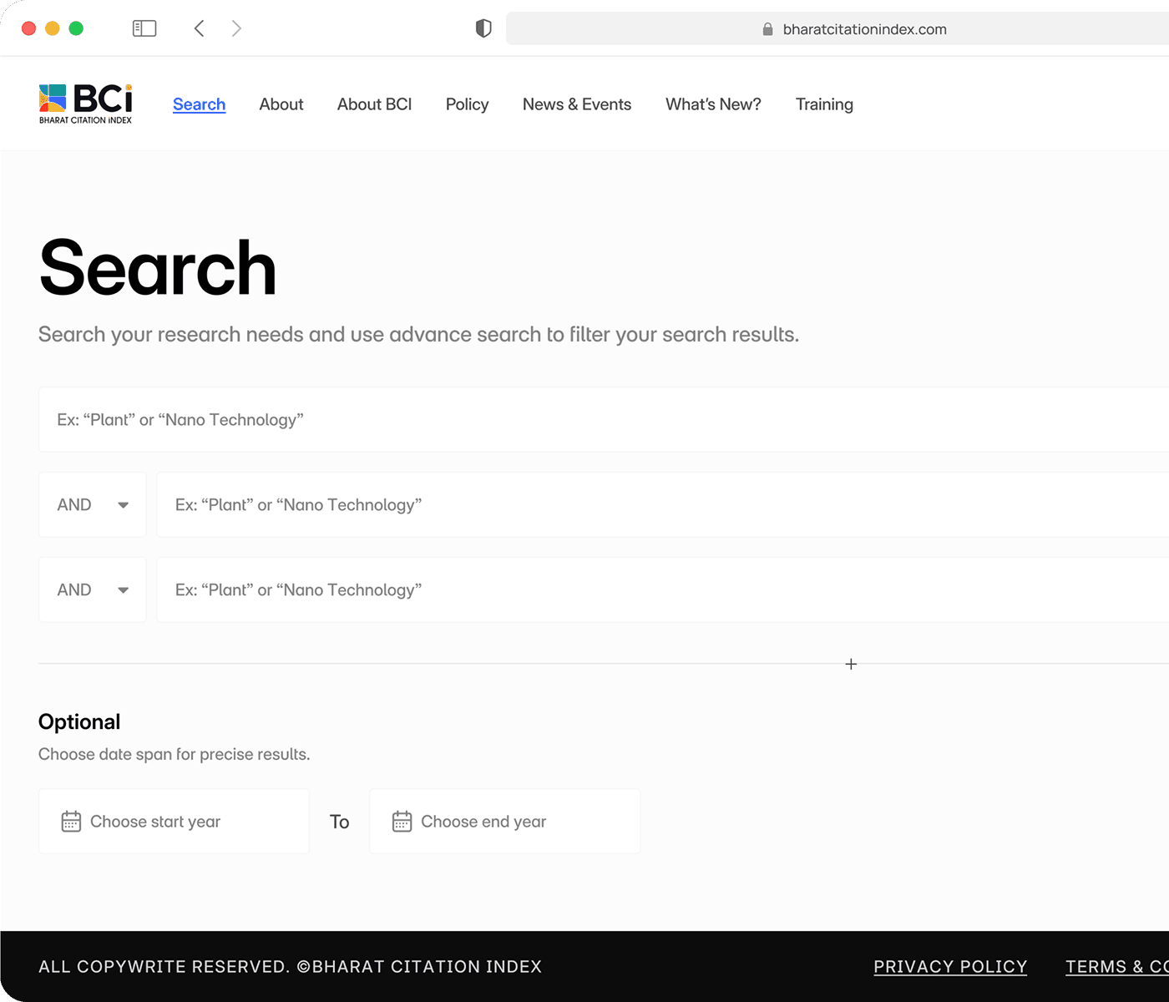
Task: Click the BCI Bharat Citation Index logo
Action: click(85, 104)
